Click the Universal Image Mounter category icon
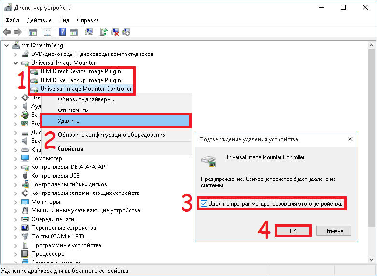This screenshot has width=377, height=276. (25, 63)
